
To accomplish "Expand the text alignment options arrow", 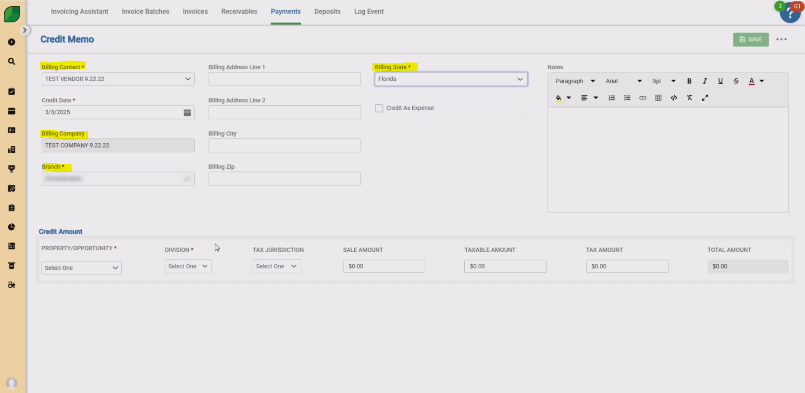I will point(595,98).
